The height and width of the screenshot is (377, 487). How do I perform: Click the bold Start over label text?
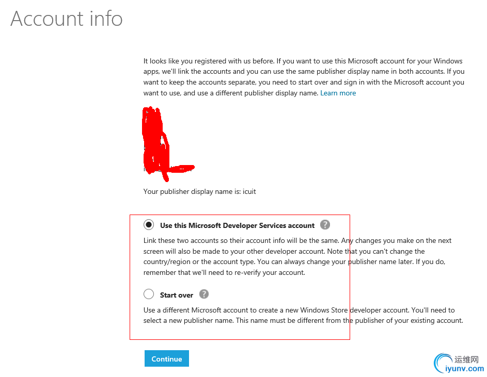(177, 295)
